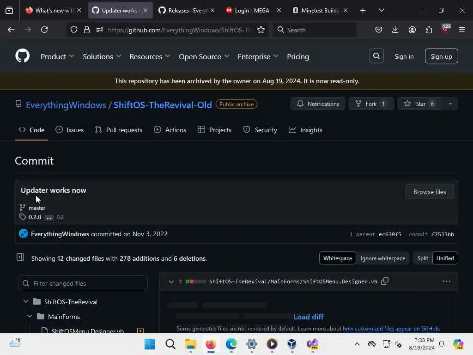The image size is (473, 355).
Task: Collapse the MainForms folder
Action: coord(30,316)
